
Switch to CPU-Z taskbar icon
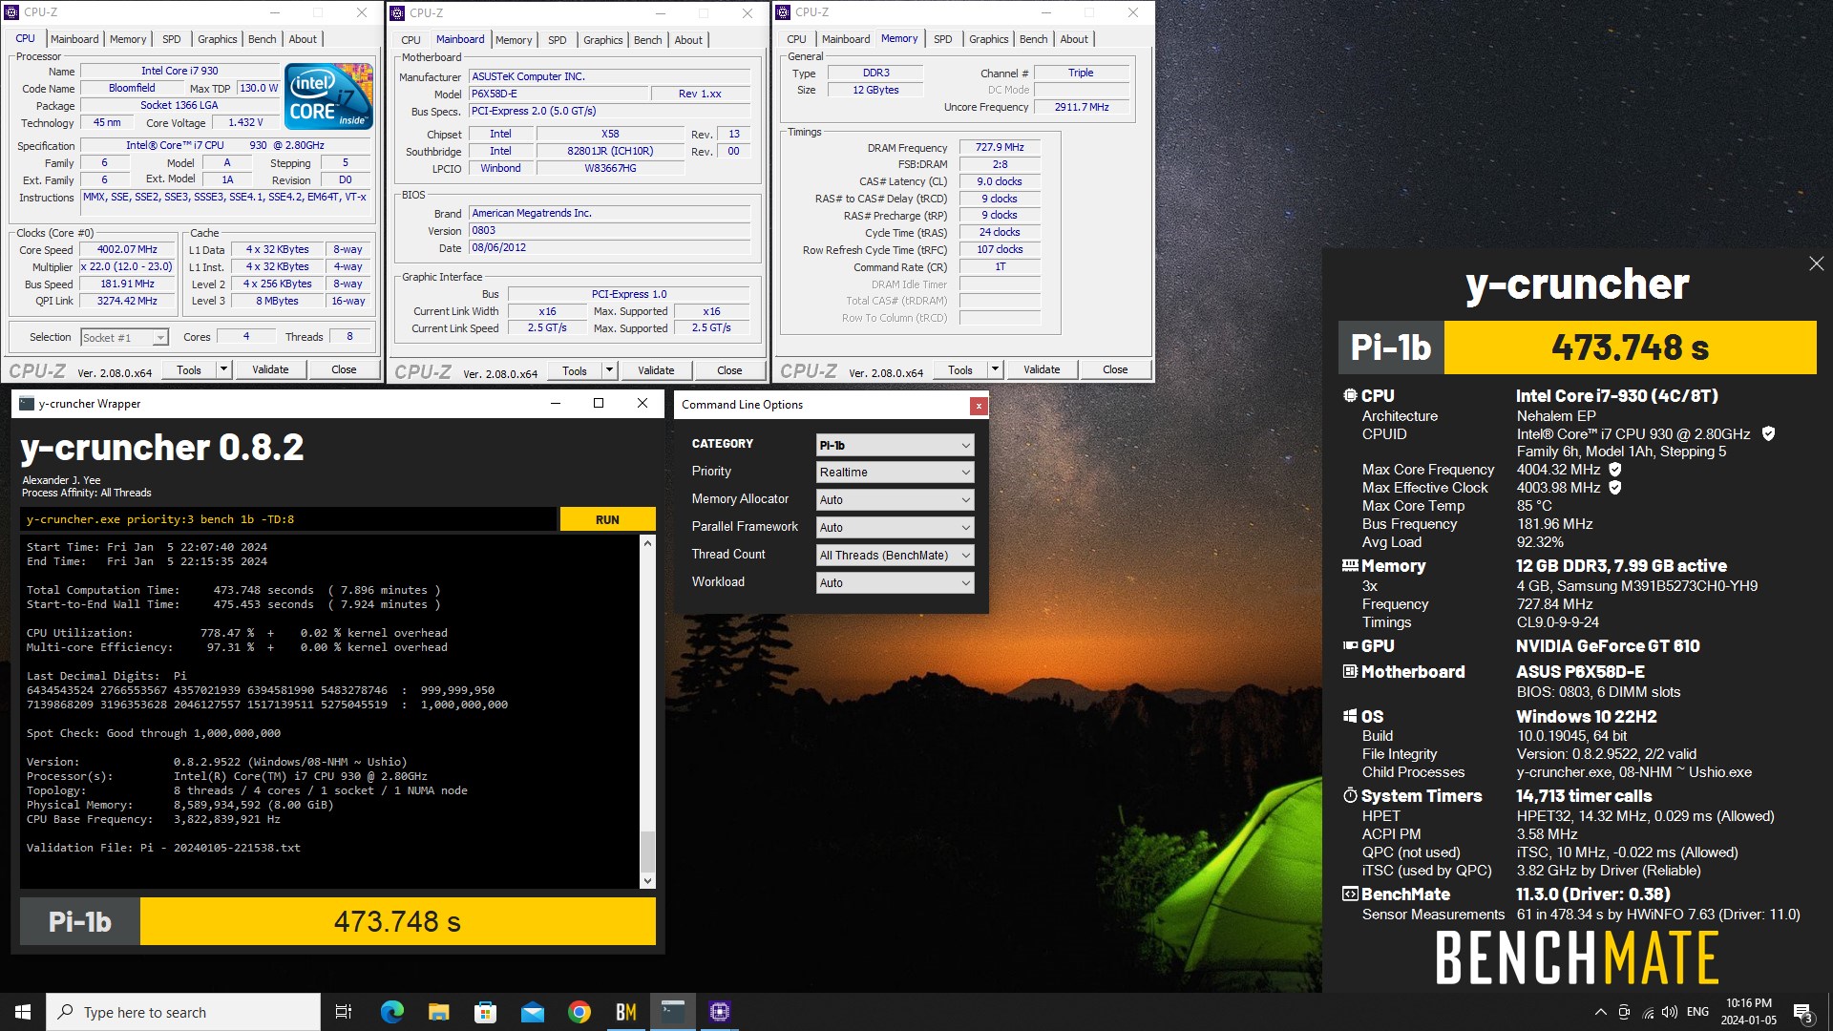pos(719,1012)
